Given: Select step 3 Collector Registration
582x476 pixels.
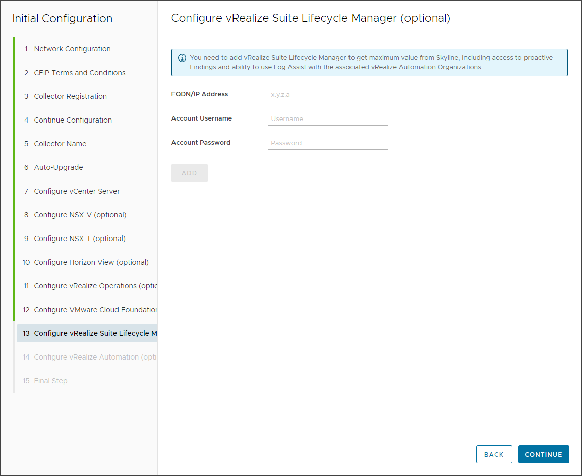Looking at the screenshot, I should (x=66, y=96).
